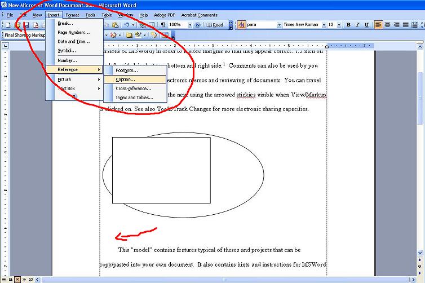Click the vertical scrollbar on the right

pyautogui.click(x=420, y=169)
